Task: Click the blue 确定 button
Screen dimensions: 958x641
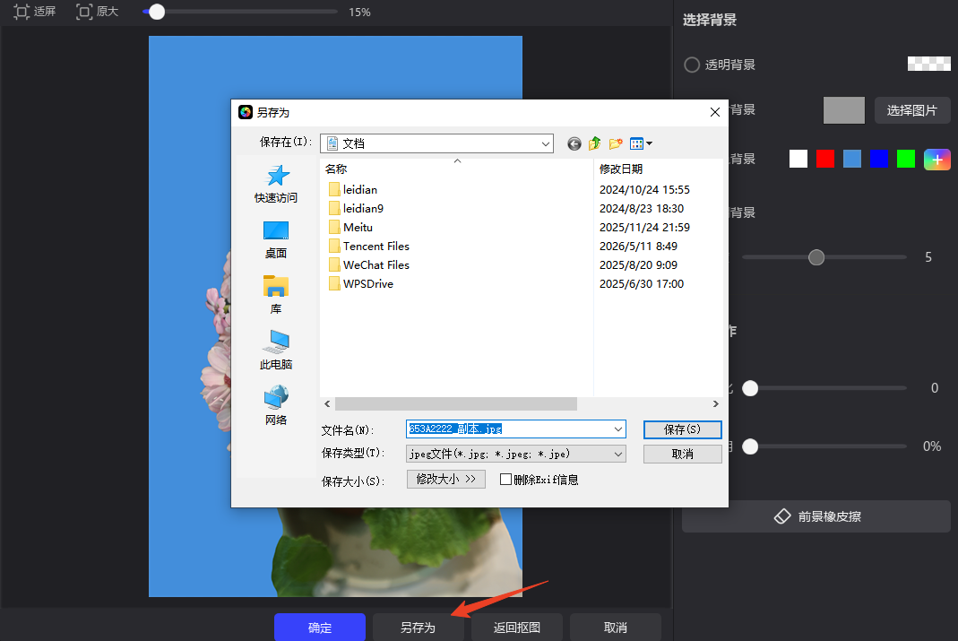Action: [320, 627]
